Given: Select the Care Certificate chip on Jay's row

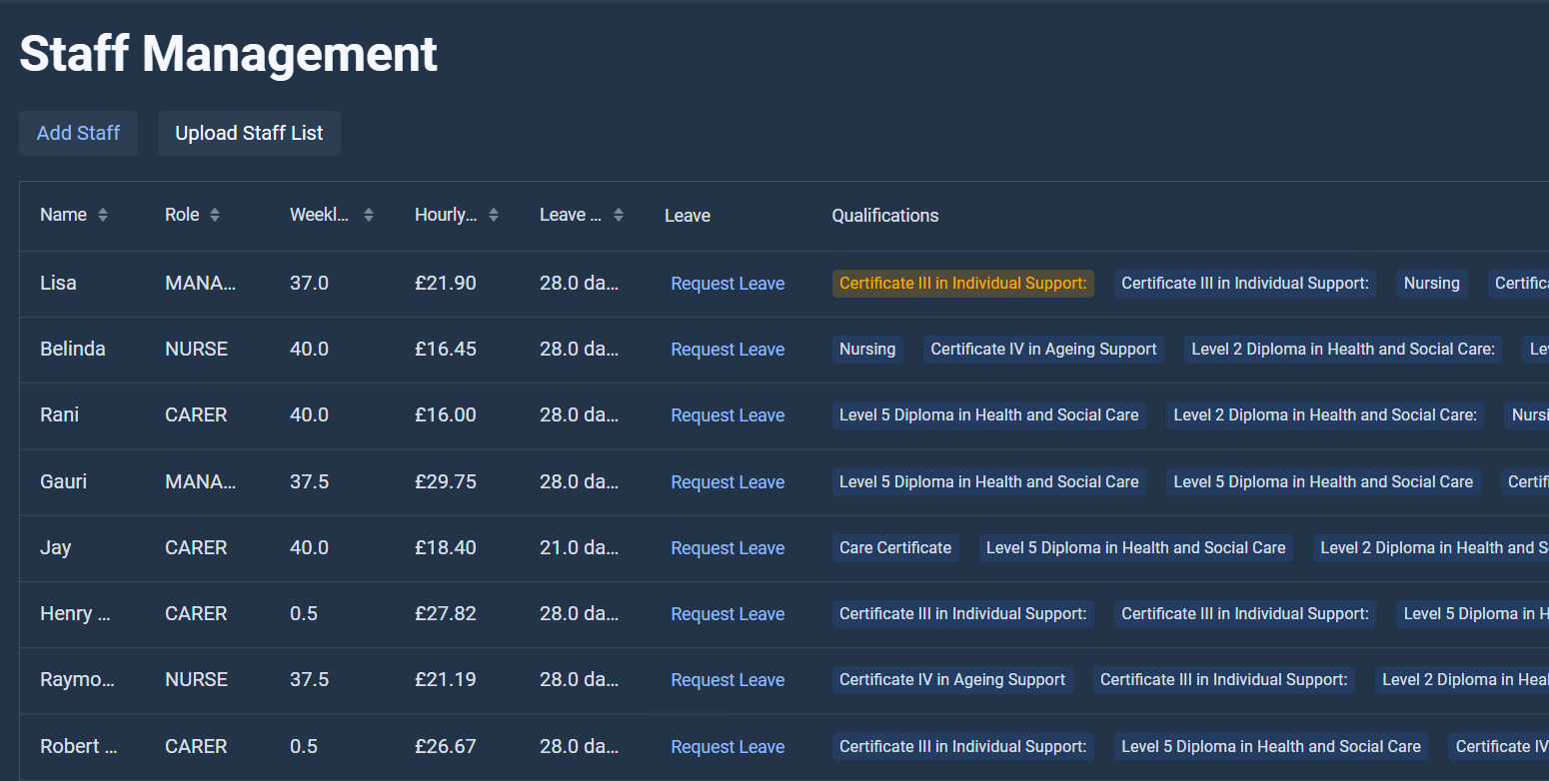Looking at the screenshot, I should (895, 547).
